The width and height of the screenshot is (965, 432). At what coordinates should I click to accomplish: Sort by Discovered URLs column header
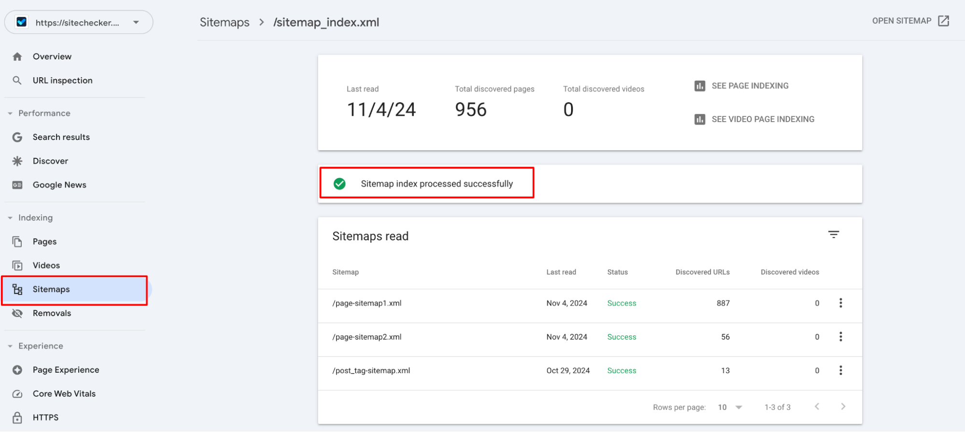[702, 272]
